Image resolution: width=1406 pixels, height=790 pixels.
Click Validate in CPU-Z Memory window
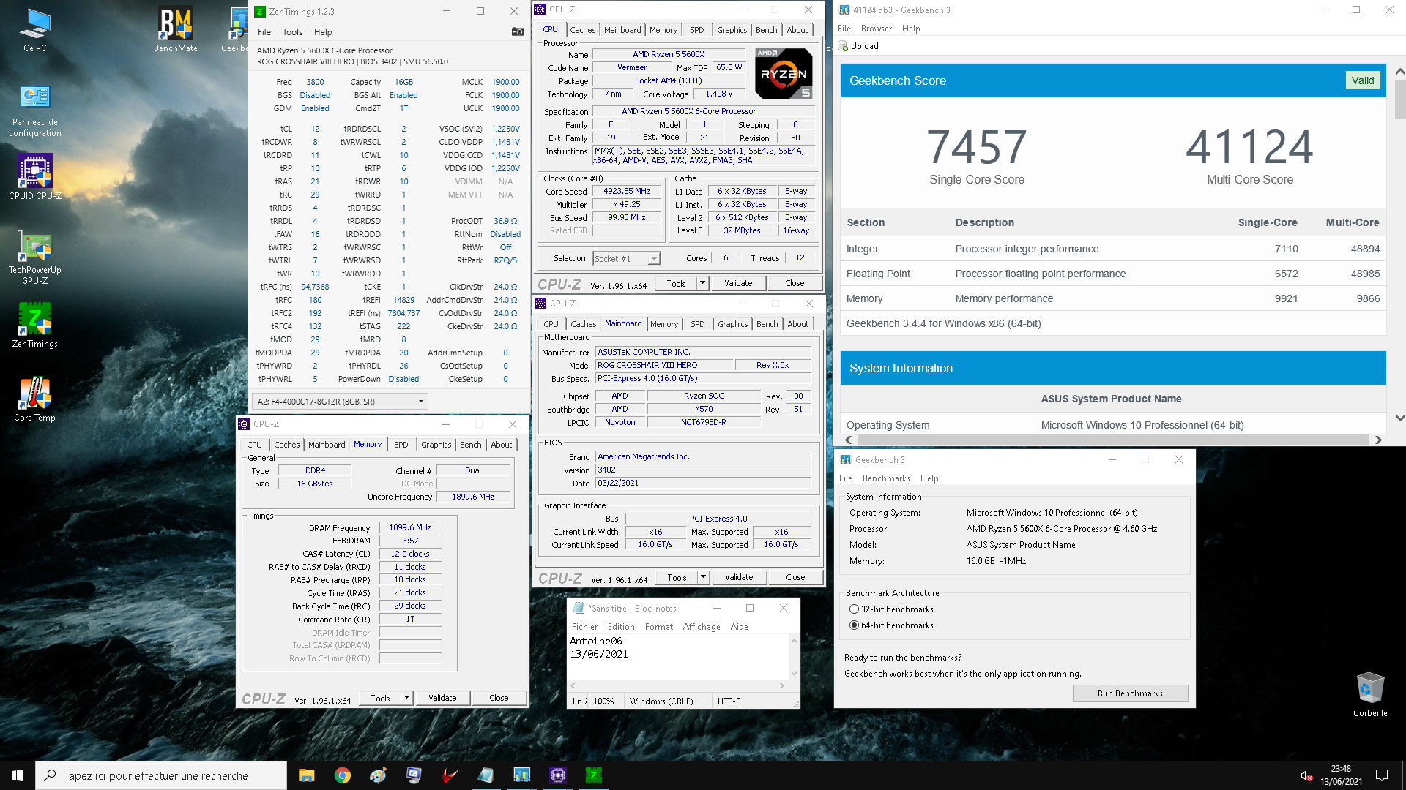tap(442, 698)
